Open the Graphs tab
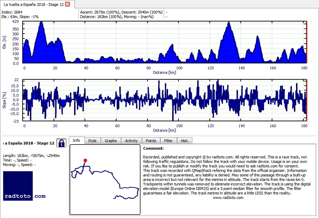The height and width of the screenshot is (218, 319). click(x=111, y=141)
